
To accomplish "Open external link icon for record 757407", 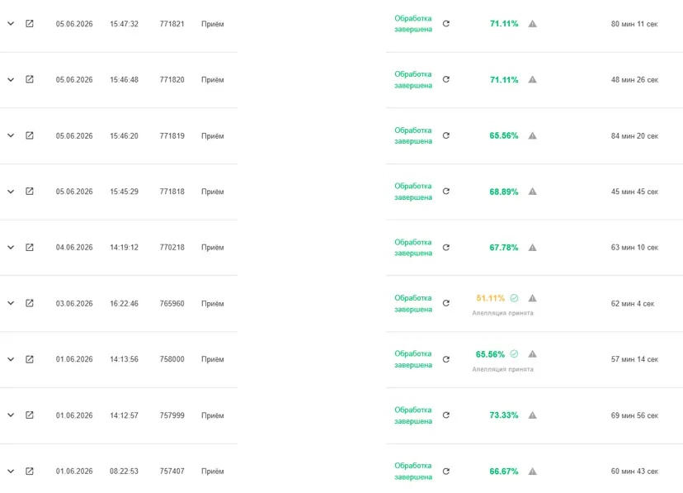I will tap(30, 472).
